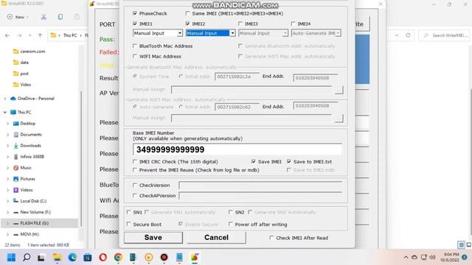Enable CheckAPVersion checkbox
Viewport: 472px width, 265px height.
coord(135,196)
